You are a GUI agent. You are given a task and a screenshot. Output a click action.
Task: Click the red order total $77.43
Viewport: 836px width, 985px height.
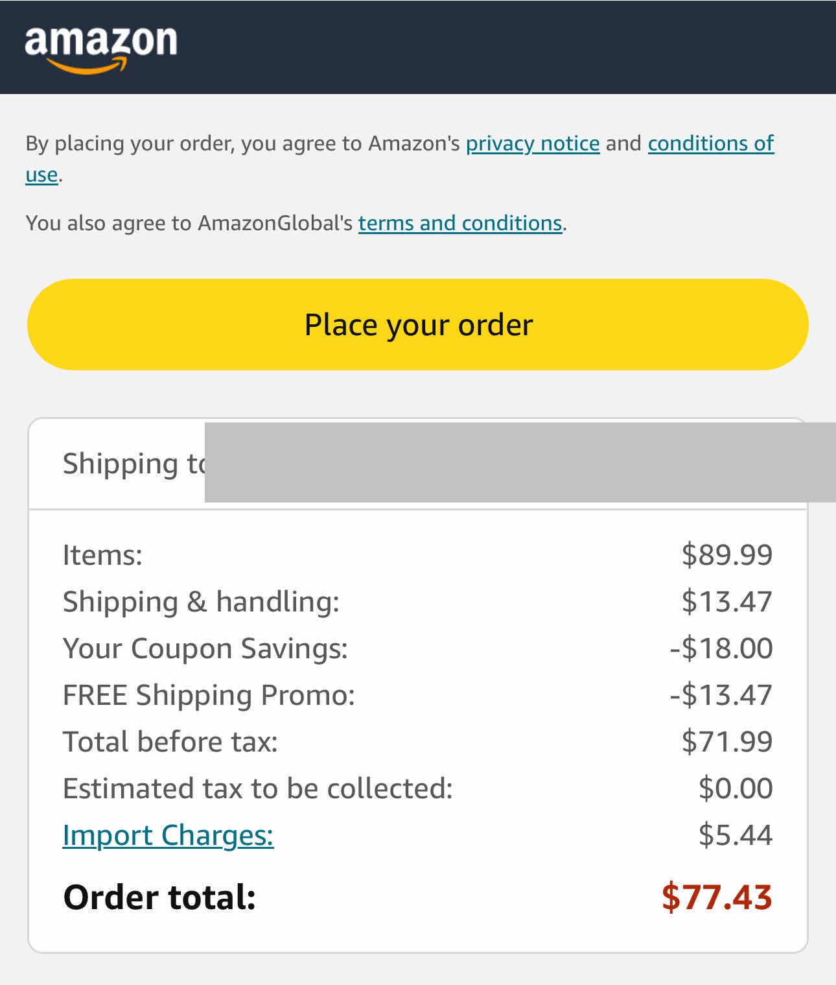coord(716,897)
